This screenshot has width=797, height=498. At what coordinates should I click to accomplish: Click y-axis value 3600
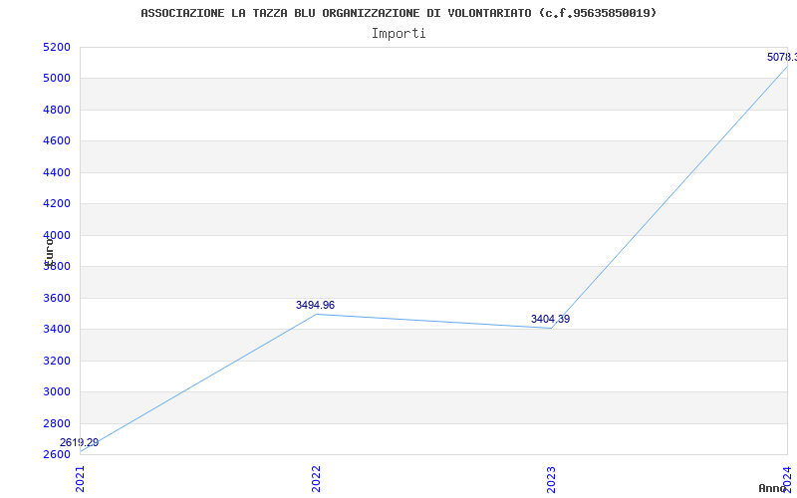tap(57, 298)
